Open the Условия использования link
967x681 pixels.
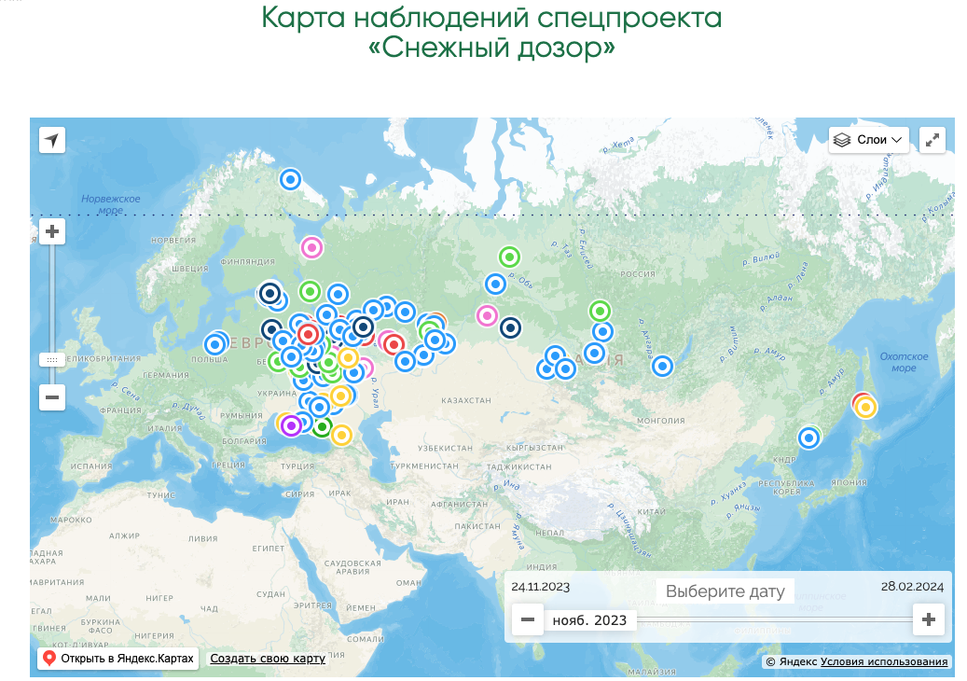[x=884, y=661]
